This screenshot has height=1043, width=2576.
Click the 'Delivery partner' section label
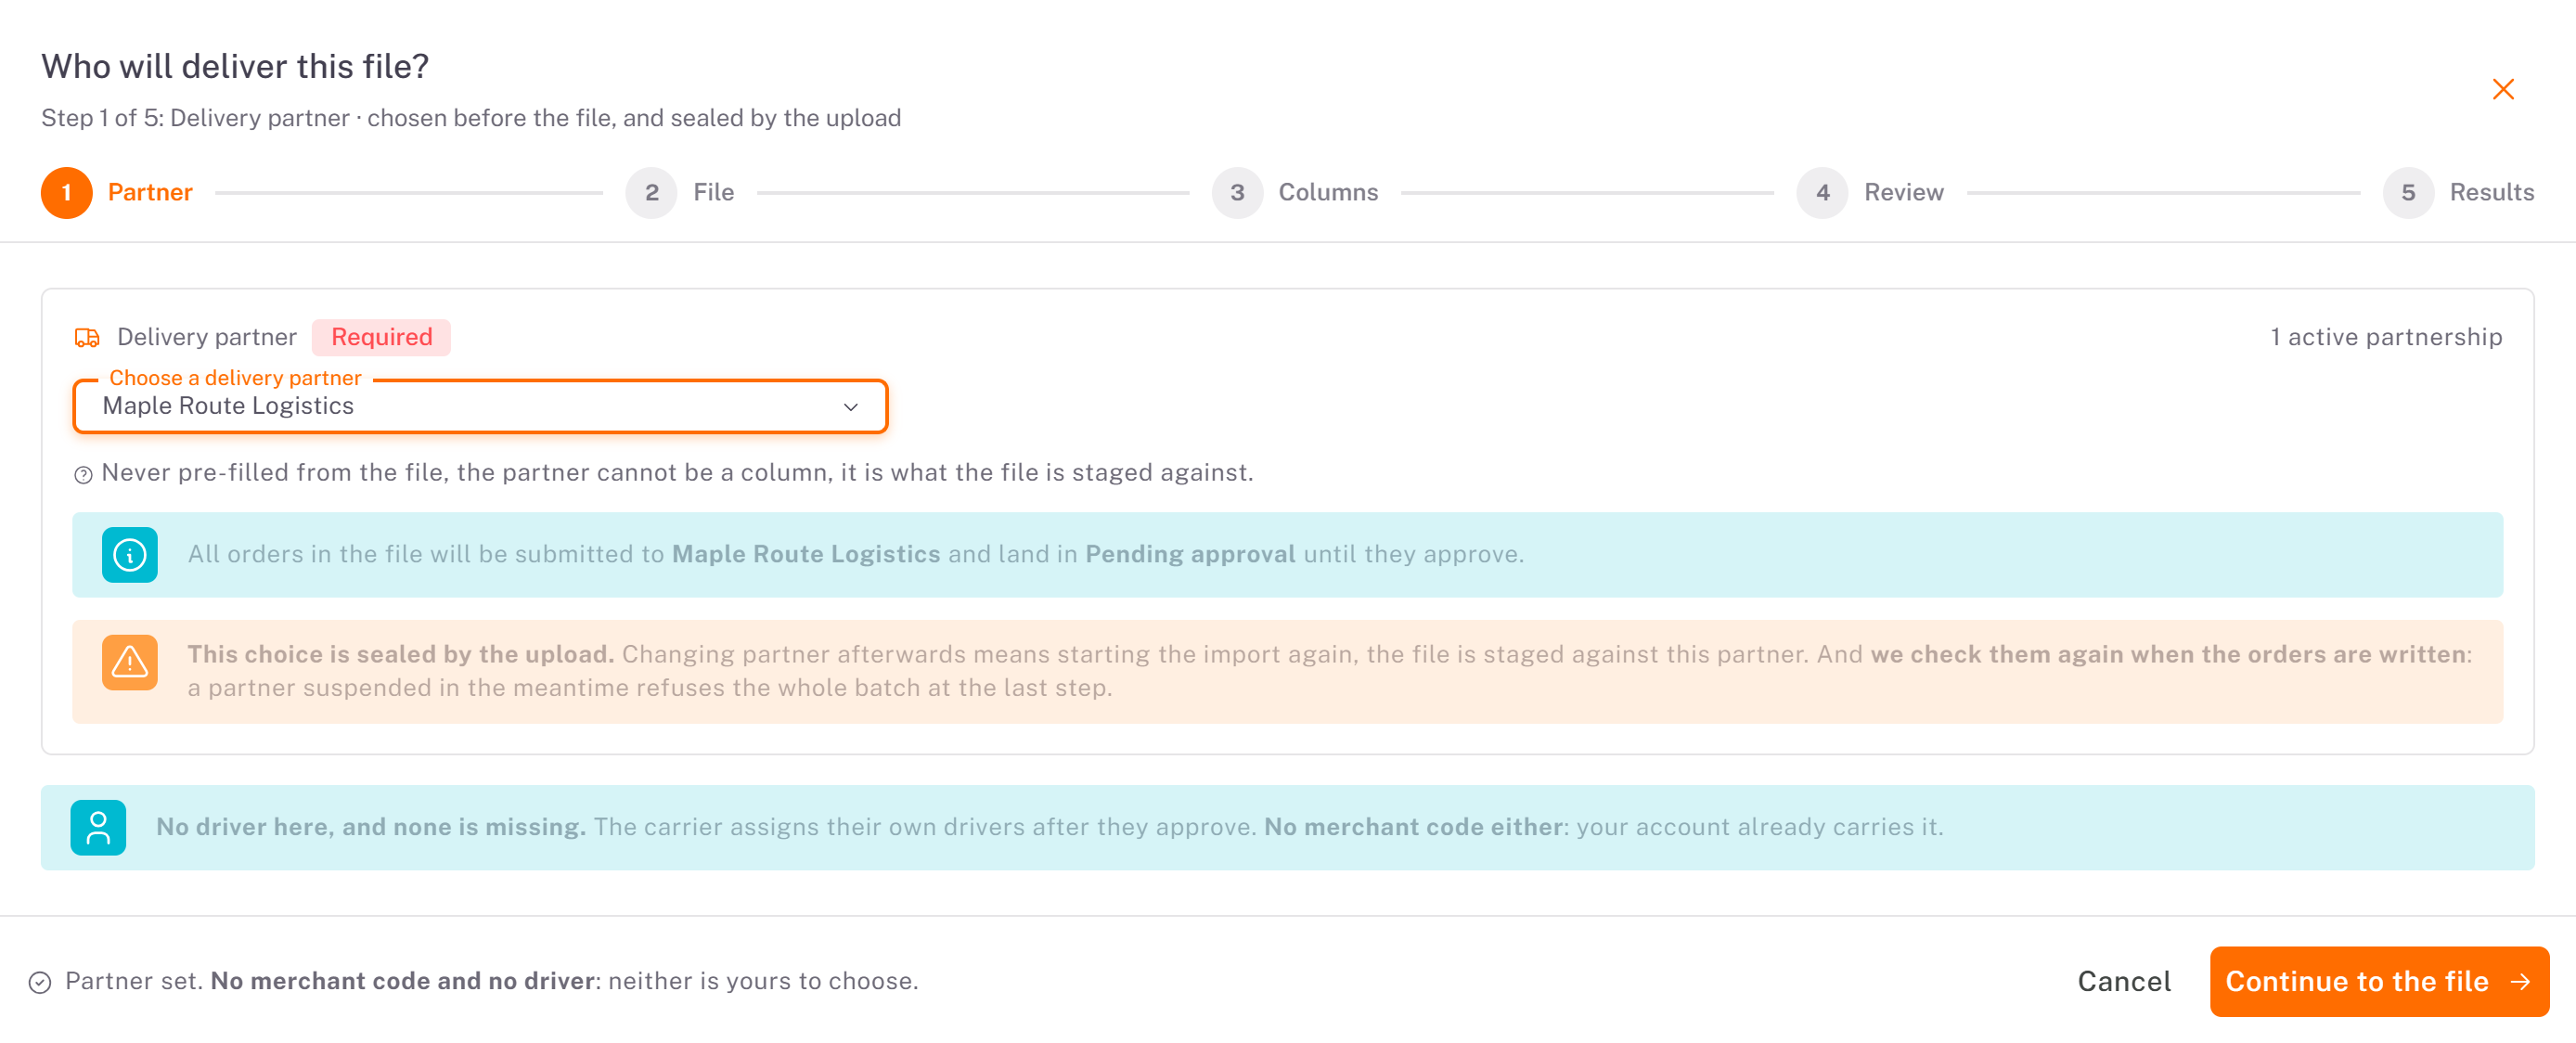point(207,338)
